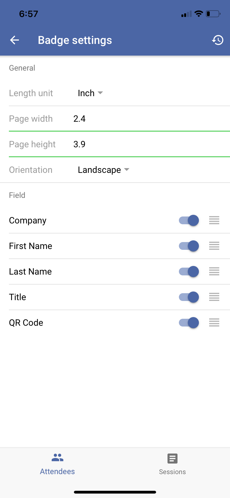Tap the Wi-Fi status icon

click(x=199, y=14)
